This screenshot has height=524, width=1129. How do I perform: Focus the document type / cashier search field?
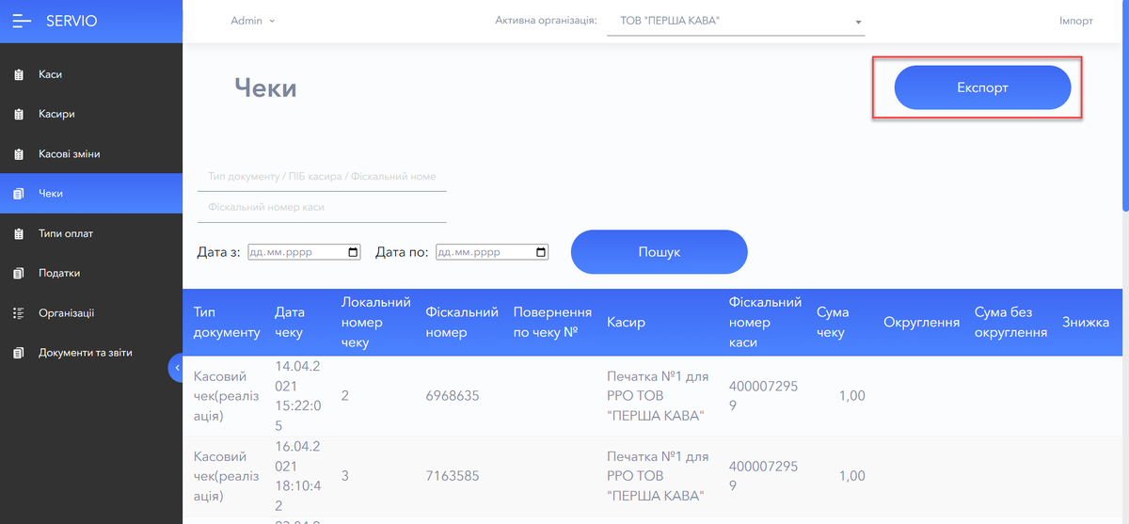coord(322,176)
